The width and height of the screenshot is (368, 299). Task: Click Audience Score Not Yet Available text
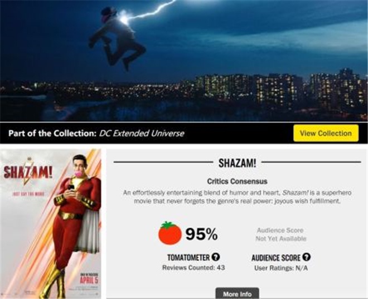(x=280, y=234)
